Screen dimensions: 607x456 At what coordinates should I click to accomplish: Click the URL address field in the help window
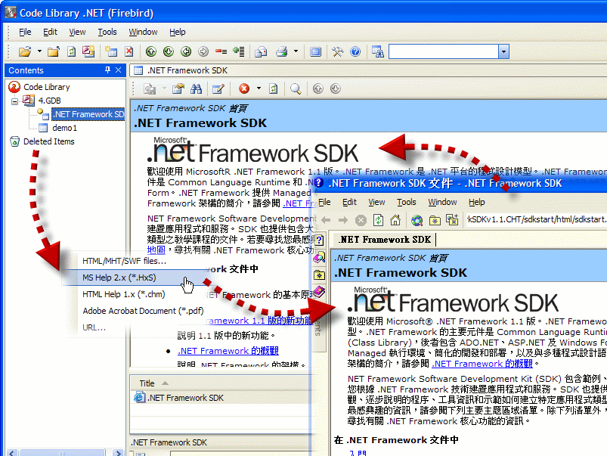537,219
